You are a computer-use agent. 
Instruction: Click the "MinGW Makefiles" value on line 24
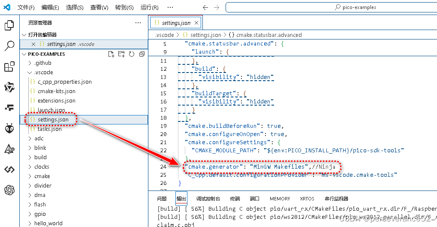click(279, 167)
